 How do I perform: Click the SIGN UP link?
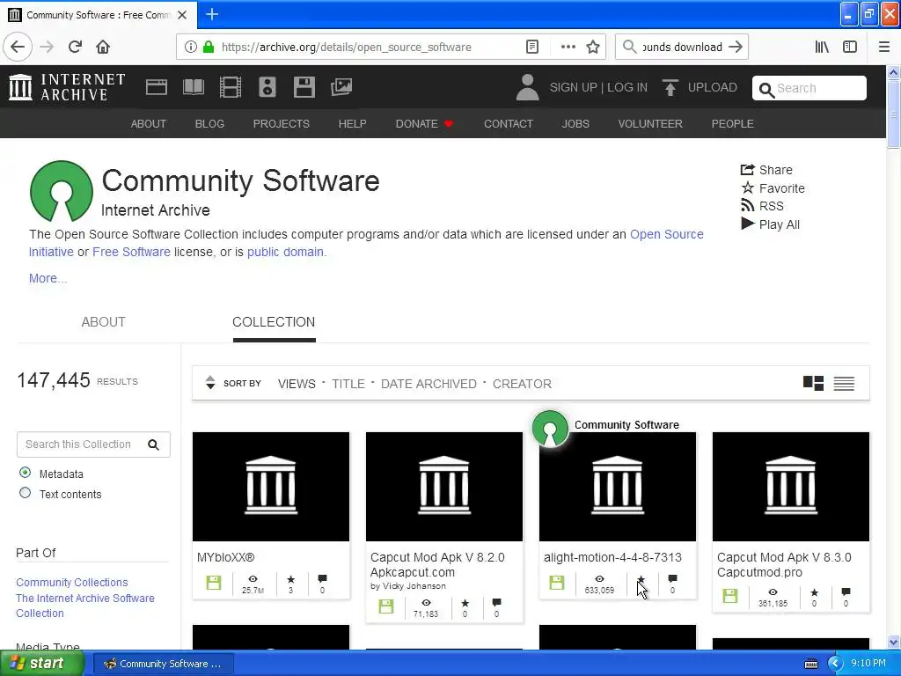[574, 87]
